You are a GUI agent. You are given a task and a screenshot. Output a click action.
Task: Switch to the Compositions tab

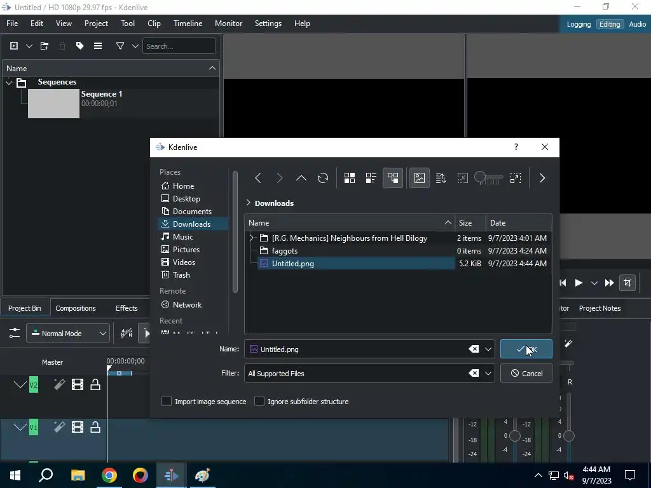(76, 308)
